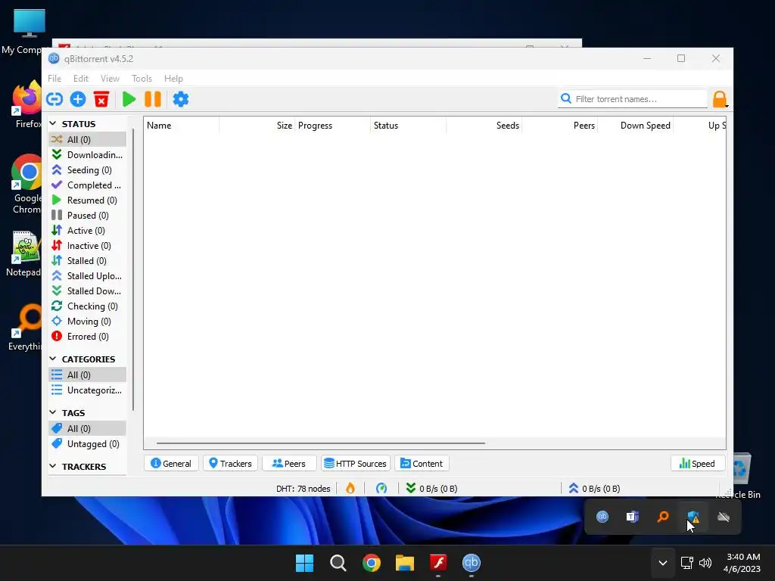Select the Paused (0) filter
This screenshot has height=581, width=775.
(x=87, y=216)
